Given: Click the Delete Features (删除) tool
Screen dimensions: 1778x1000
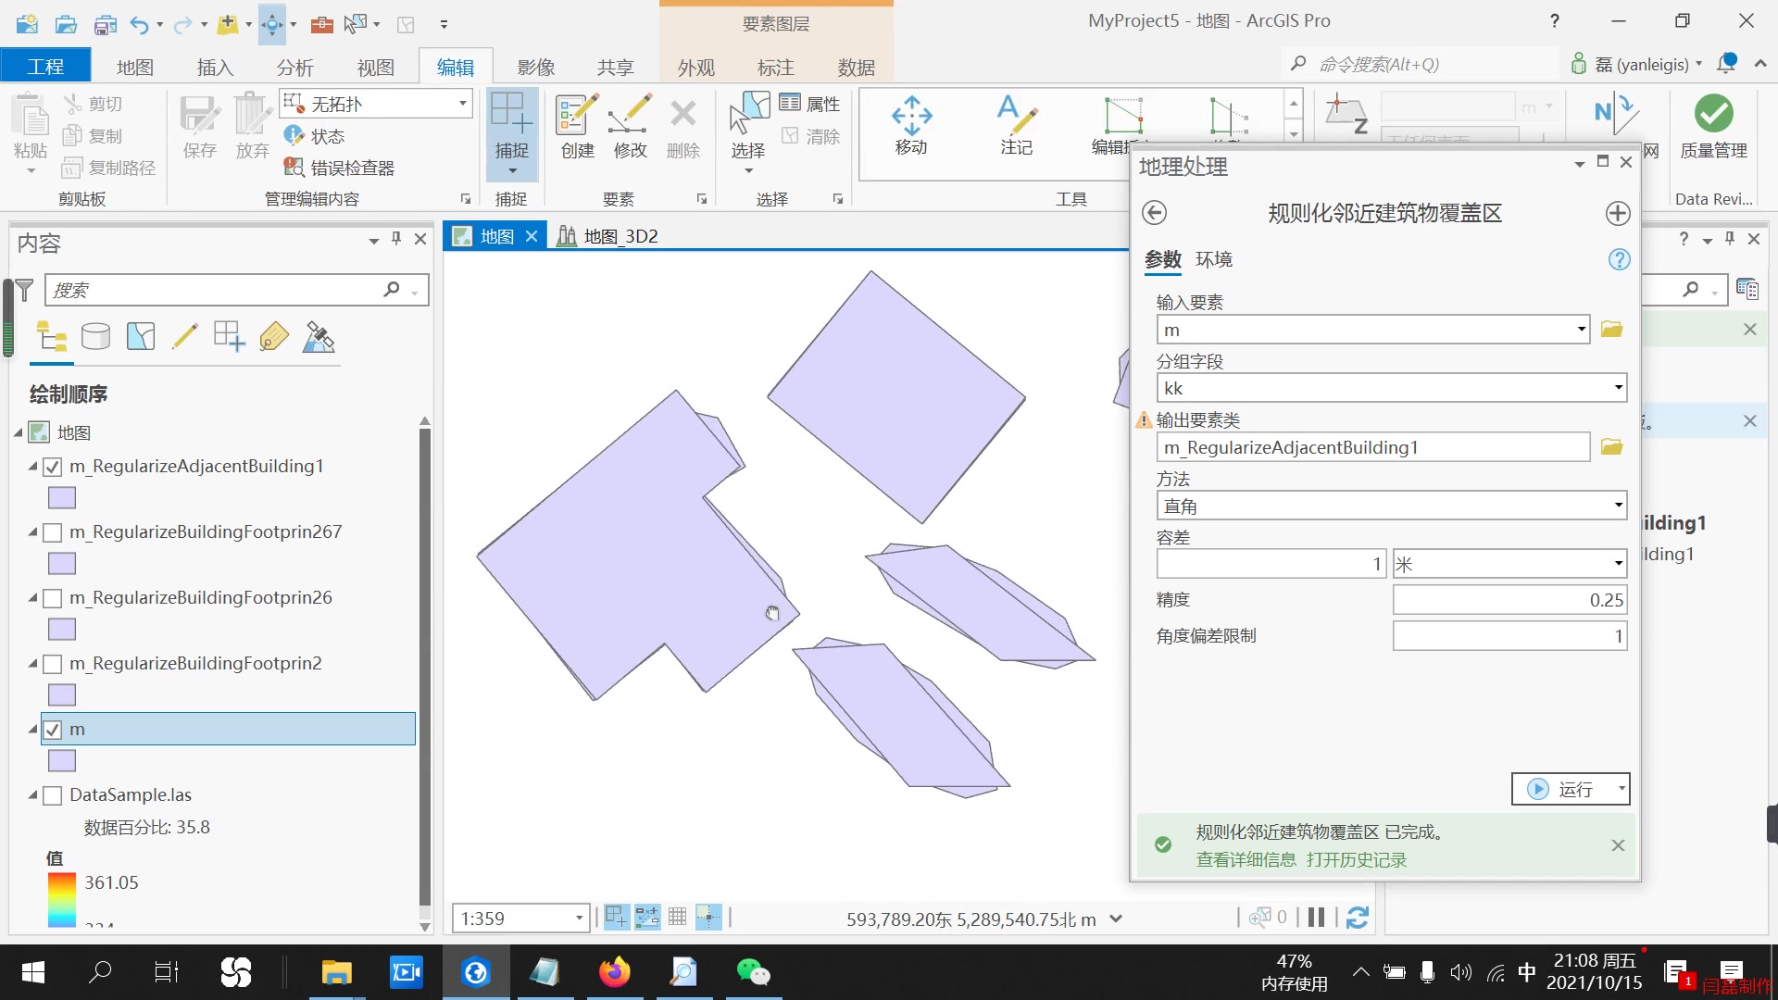Looking at the screenshot, I should click(682, 125).
